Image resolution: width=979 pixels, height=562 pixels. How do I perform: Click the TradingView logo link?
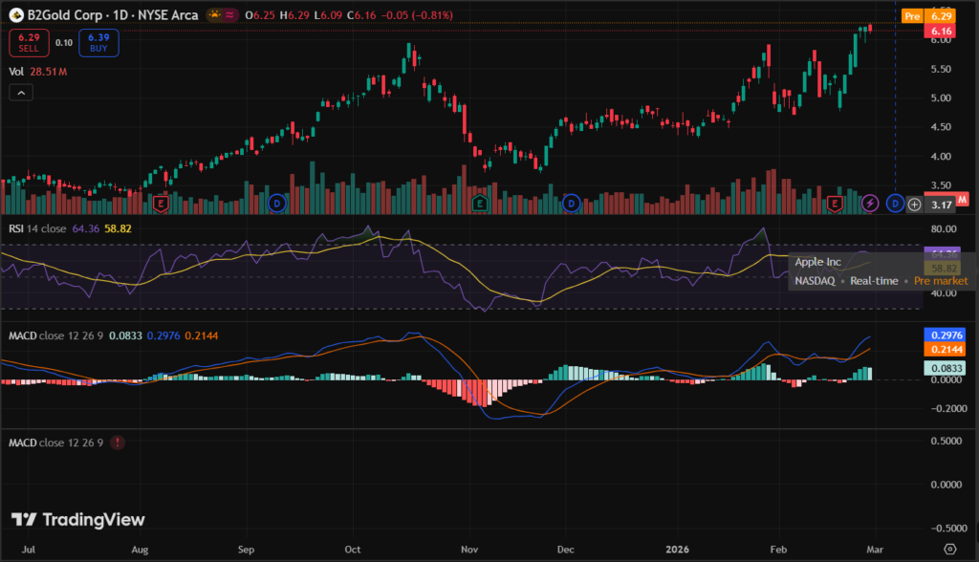point(78,519)
